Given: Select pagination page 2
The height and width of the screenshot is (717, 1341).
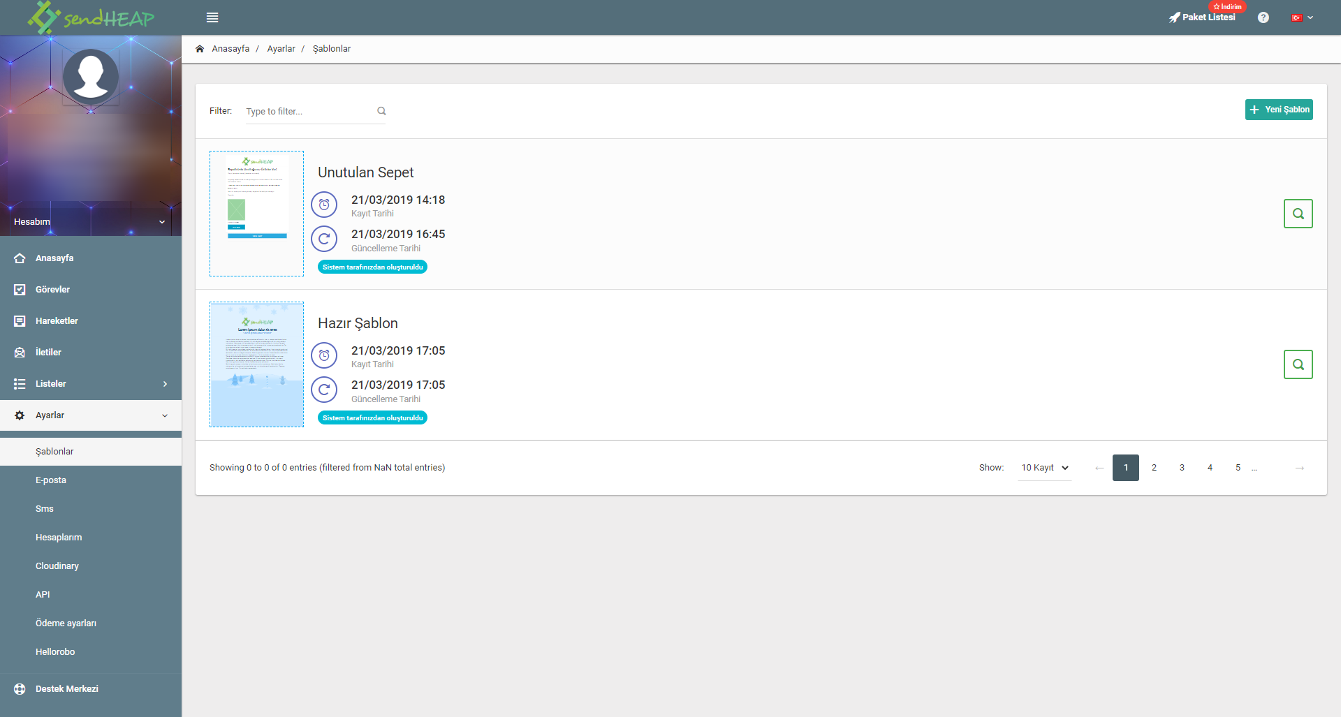Looking at the screenshot, I should [x=1154, y=468].
